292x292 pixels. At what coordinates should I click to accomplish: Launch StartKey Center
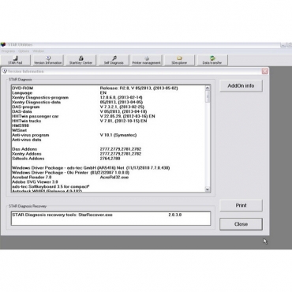(80, 60)
